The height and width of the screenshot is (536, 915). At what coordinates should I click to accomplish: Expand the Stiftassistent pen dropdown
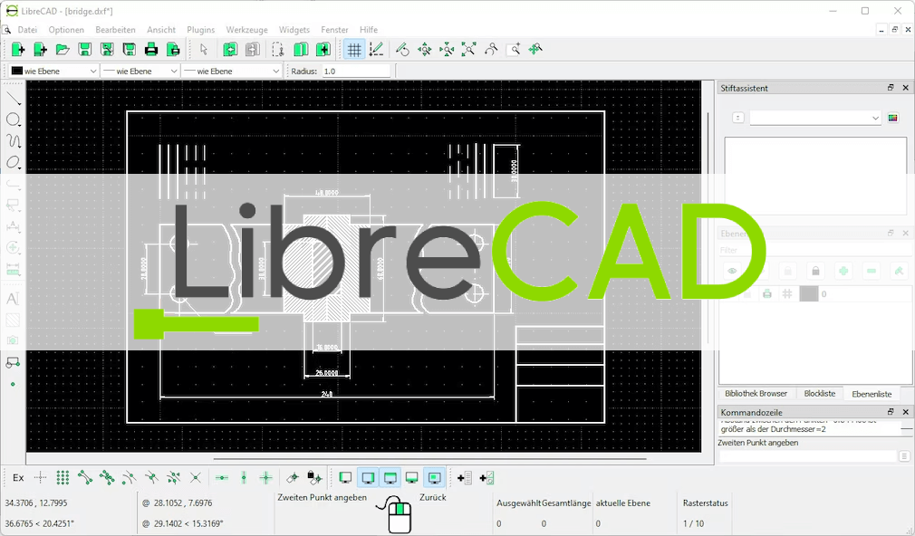[815, 118]
